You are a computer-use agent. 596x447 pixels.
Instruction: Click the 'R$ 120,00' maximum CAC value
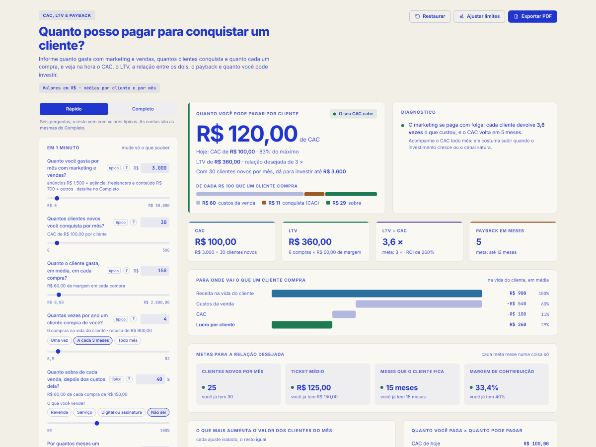pyautogui.click(x=247, y=134)
